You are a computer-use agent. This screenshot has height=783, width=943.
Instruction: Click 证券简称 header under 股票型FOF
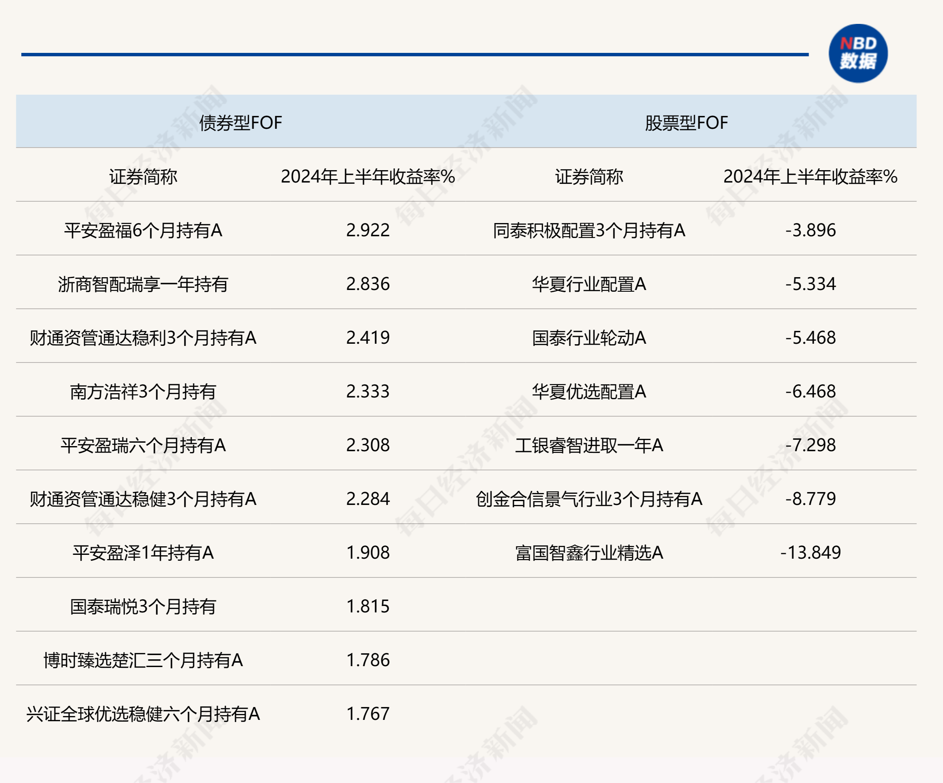pyautogui.click(x=589, y=176)
